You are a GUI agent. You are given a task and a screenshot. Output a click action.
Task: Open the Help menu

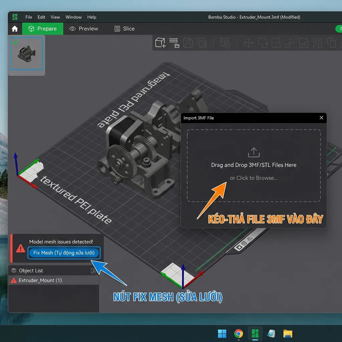(92, 17)
